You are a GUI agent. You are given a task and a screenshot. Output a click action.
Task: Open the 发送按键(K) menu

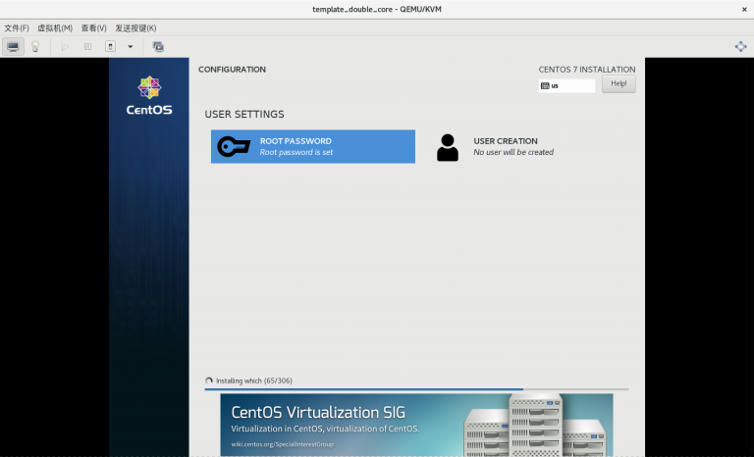pyautogui.click(x=135, y=27)
